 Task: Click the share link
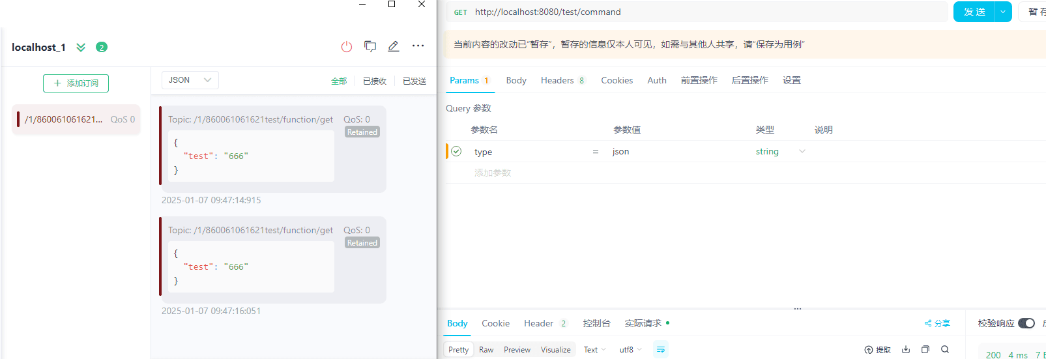tap(937, 323)
